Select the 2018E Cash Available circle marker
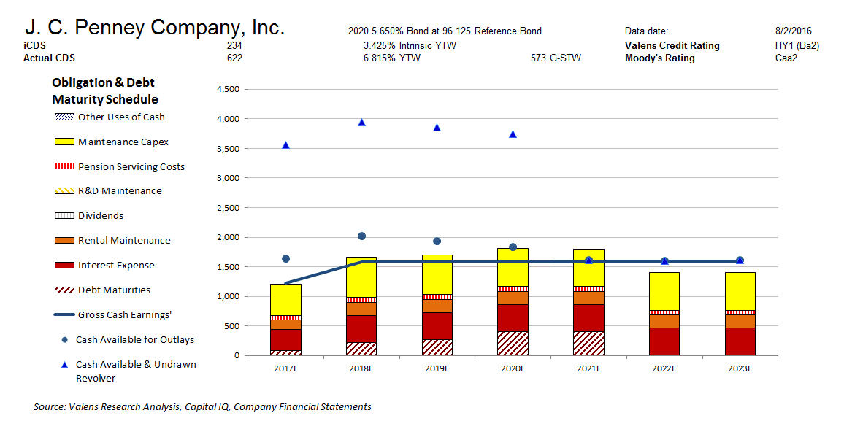 (361, 236)
